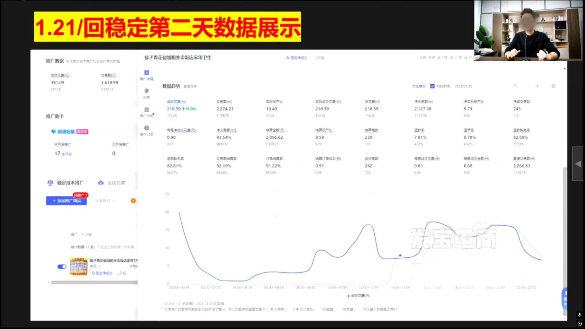Click the 添加推广商品 button
Screen dimensions: 585x329
[66, 201]
